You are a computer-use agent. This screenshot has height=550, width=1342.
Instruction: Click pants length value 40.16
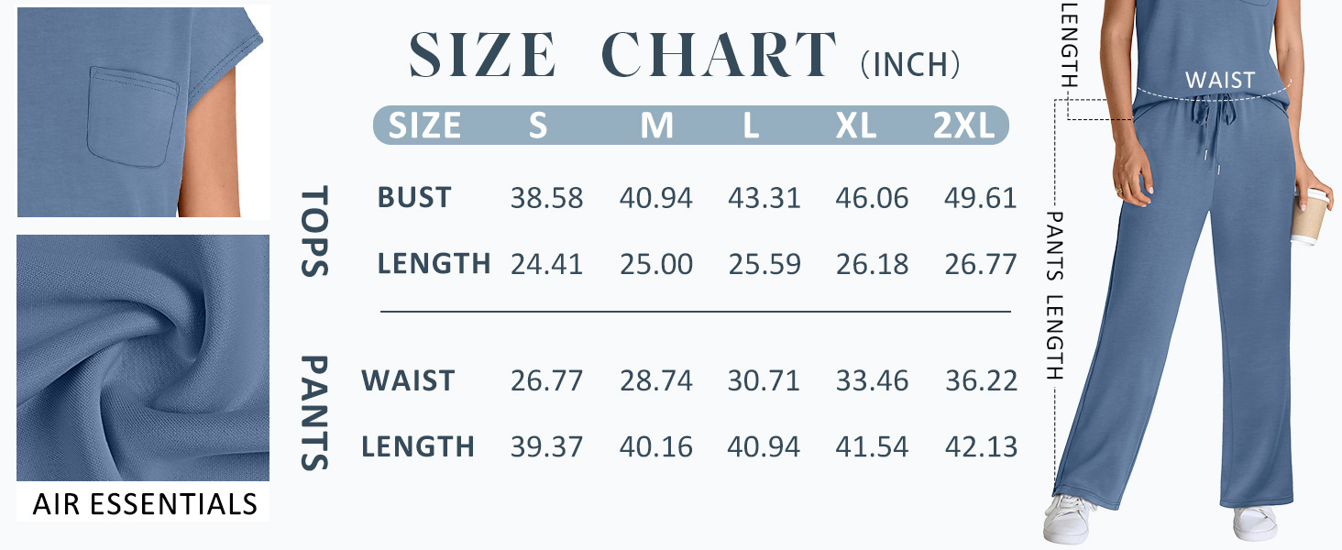[656, 447]
